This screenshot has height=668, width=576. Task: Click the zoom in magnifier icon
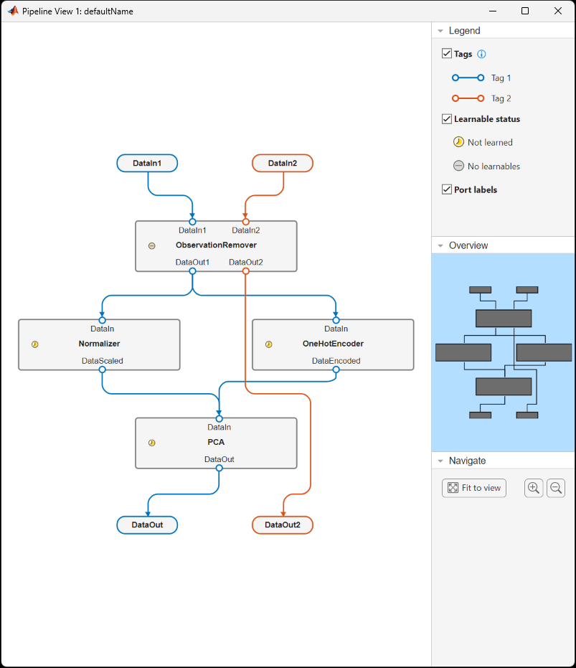tap(534, 488)
